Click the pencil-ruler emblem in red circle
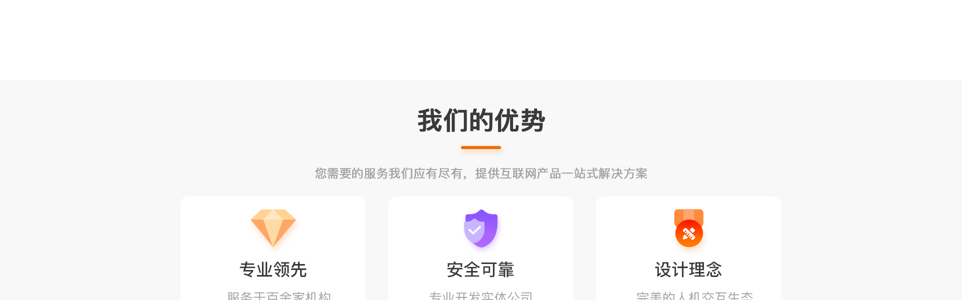 689,233
